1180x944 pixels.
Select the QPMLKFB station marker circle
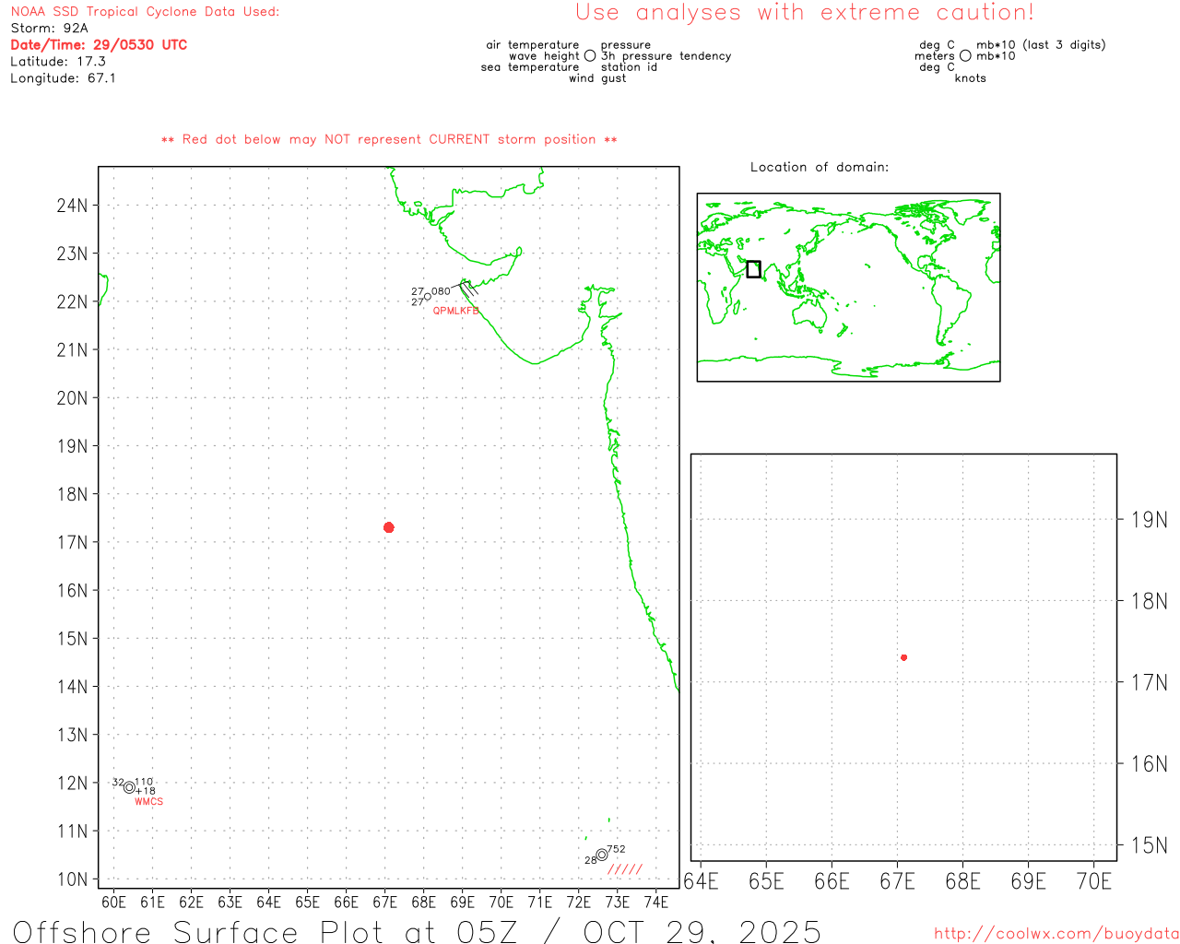[428, 297]
